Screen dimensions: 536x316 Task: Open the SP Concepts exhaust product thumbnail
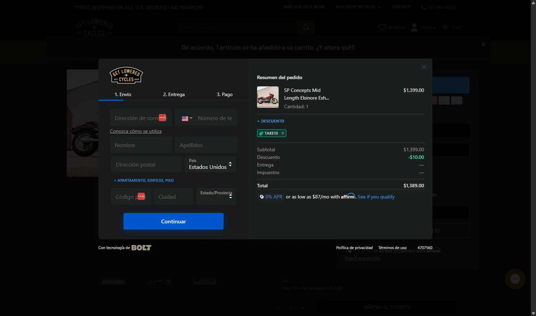coord(268,97)
